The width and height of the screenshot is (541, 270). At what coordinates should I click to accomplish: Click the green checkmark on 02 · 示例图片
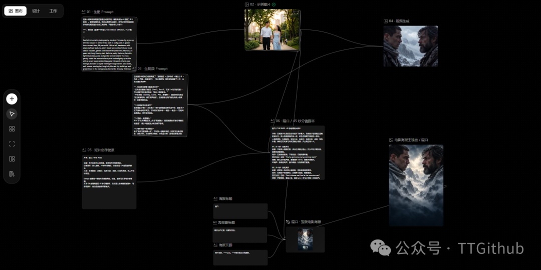point(274,4)
